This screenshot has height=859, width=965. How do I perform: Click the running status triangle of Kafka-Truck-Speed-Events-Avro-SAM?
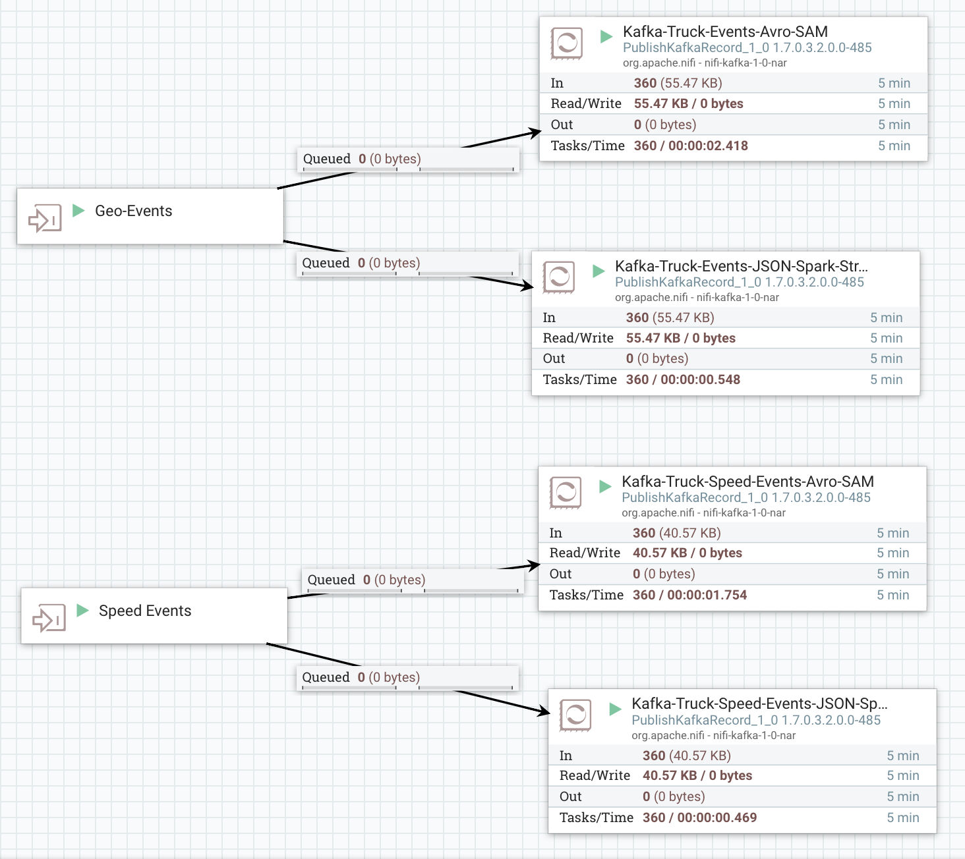(x=605, y=486)
